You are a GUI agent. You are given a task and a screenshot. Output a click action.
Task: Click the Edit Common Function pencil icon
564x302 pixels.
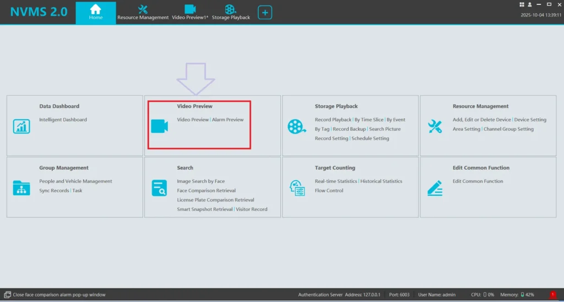point(435,188)
